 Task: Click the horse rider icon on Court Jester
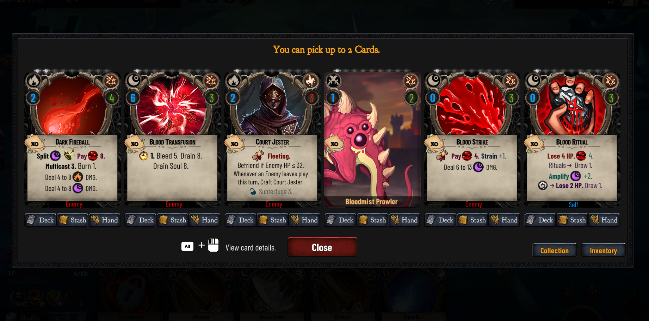310,81
